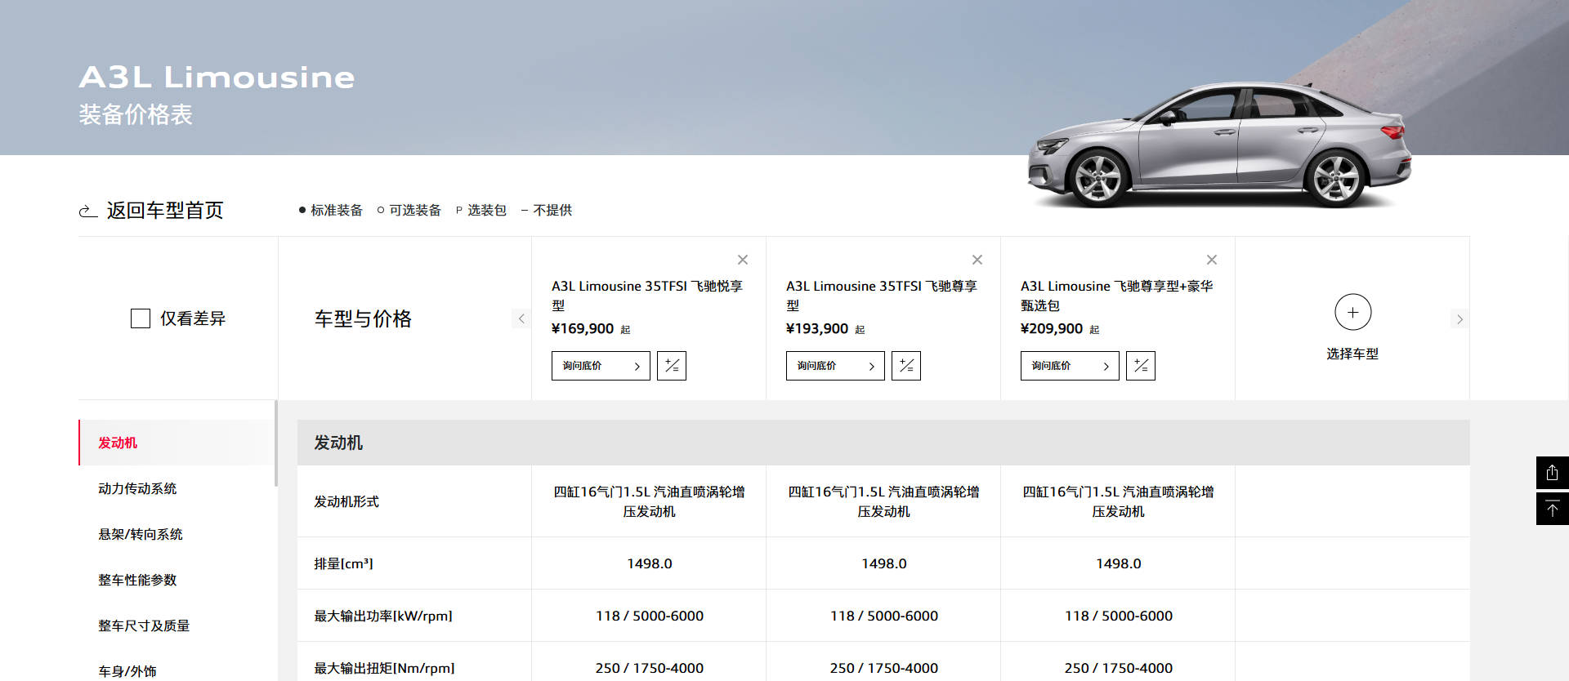Open calculator icon for ¥169,900 model
This screenshot has width=1569, height=681.
pyautogui.click(x=672, y=366)
